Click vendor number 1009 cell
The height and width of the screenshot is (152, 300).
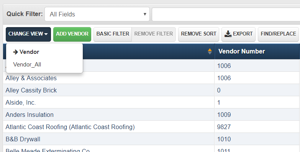coord(257,115)
